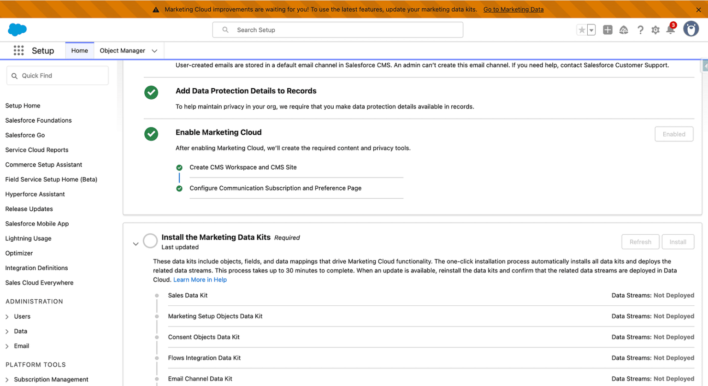Collapse Install the Marketing Data Kits section

pyautogui.click(x=136, y=243)
